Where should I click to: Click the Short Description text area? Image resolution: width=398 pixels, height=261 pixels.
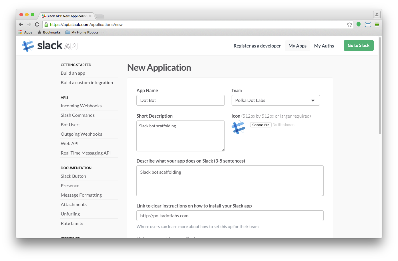point(181,136)
